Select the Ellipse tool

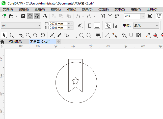pos(82,35)
